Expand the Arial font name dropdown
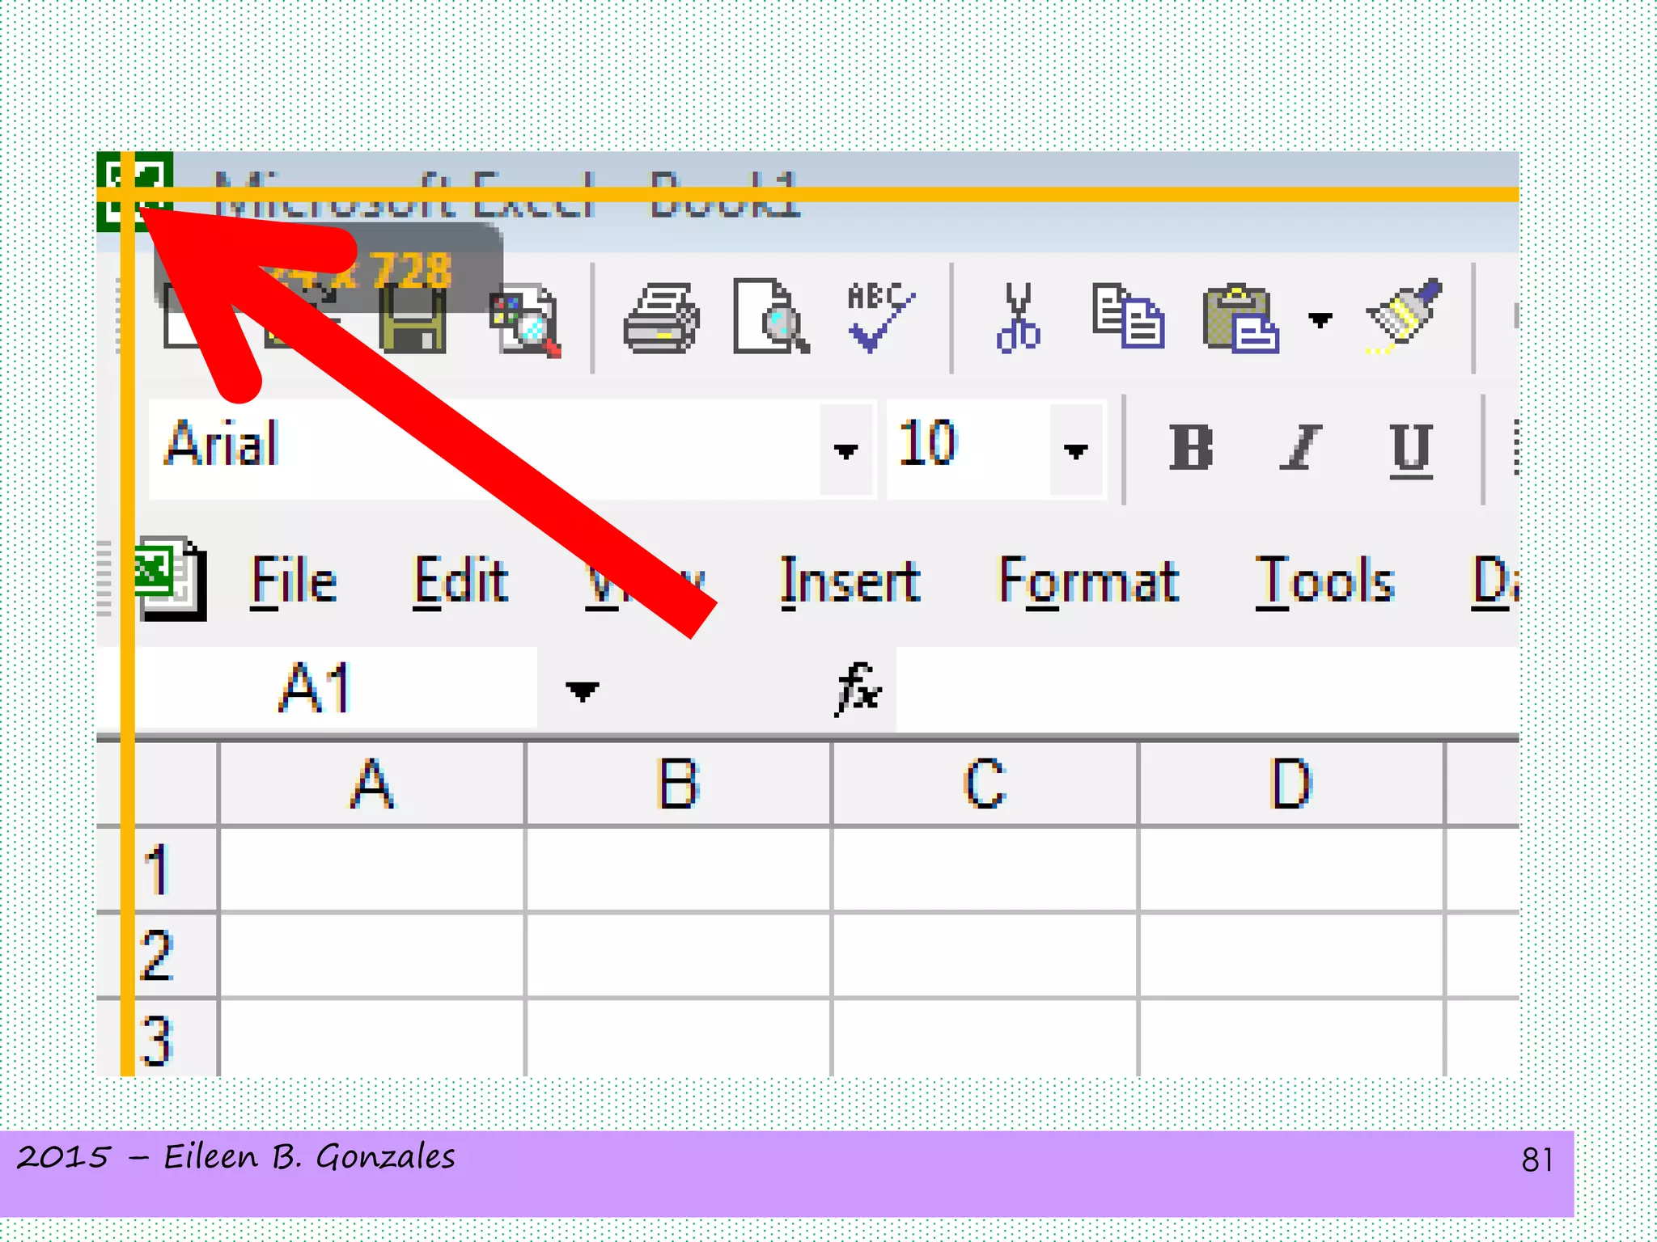Screen dimensions: 1657x1242 (x=845, y=450)
